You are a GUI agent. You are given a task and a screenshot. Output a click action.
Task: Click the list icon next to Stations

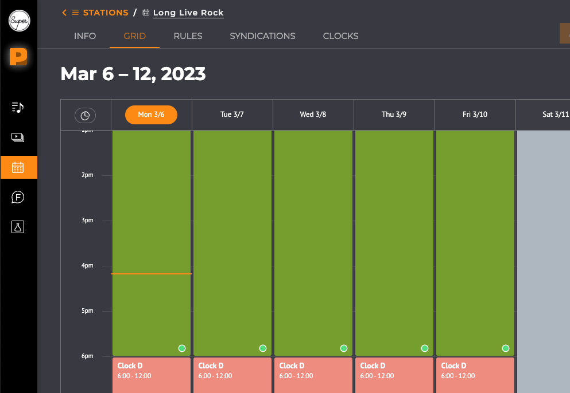pos(75,13)
